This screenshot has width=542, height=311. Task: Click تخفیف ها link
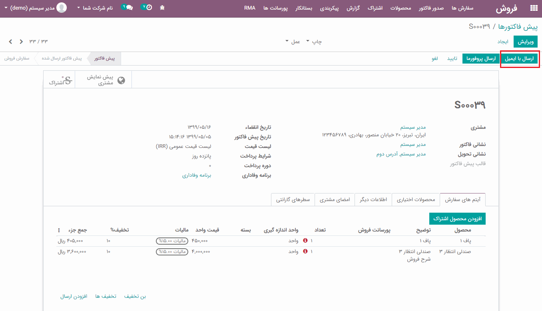(106, 296)
